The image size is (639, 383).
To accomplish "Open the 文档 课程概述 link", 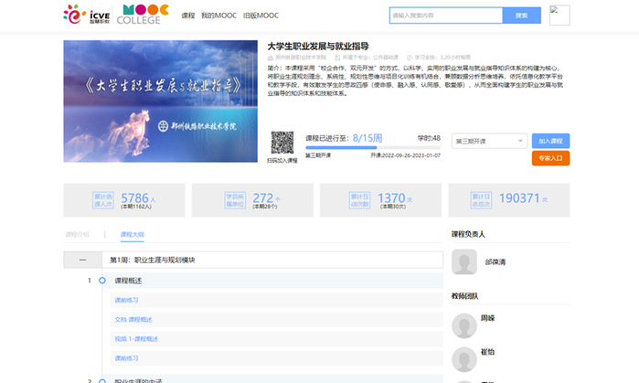I will click(133, 319).
